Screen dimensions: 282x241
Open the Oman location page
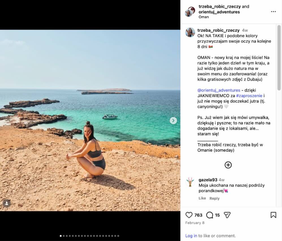point(204,17)
